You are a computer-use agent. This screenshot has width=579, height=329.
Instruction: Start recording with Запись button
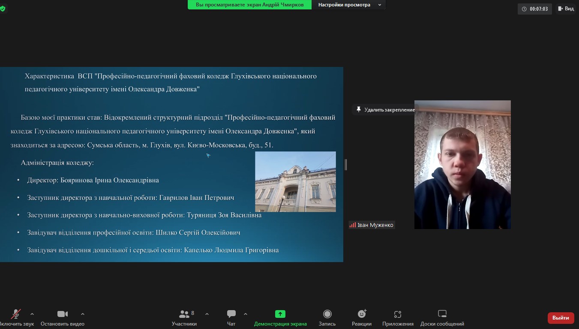coord(327,317)
